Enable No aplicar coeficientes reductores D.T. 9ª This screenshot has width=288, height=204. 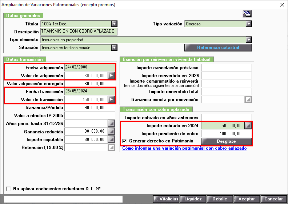(8, 189)
